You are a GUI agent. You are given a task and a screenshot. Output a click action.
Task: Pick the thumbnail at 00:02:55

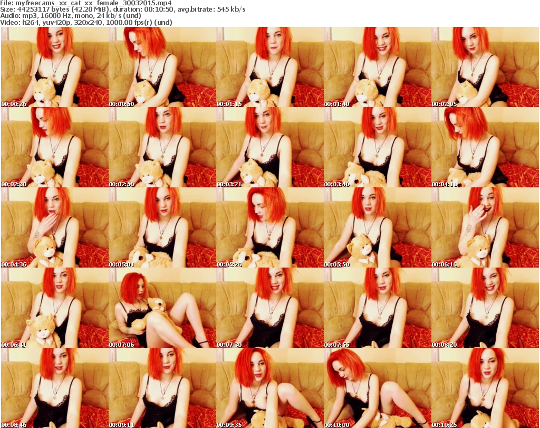(x=162, y=147)
